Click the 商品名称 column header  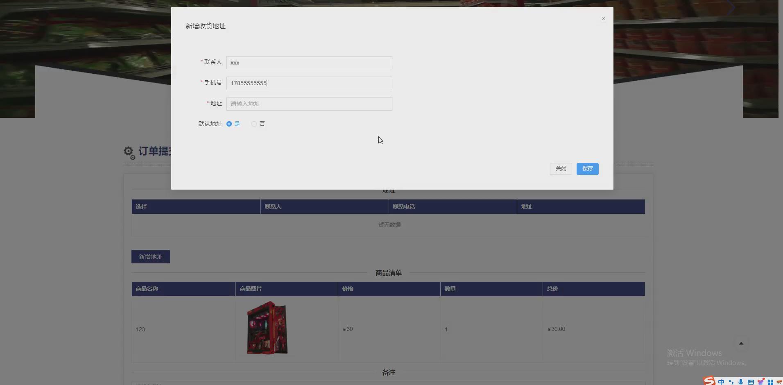click(x=183, y=289)
